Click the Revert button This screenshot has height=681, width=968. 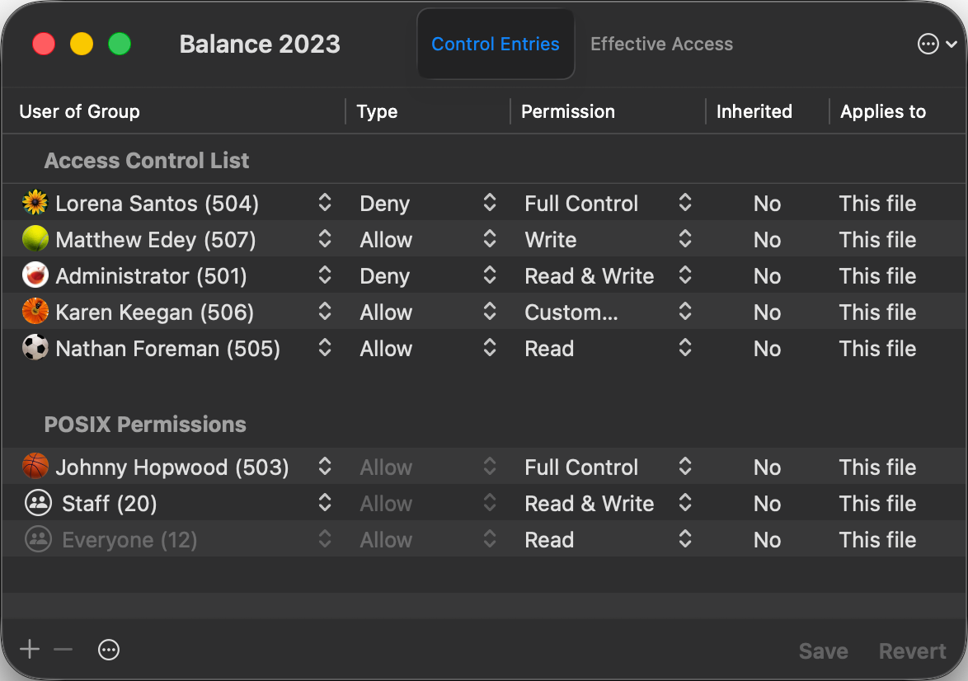(912, 650)
